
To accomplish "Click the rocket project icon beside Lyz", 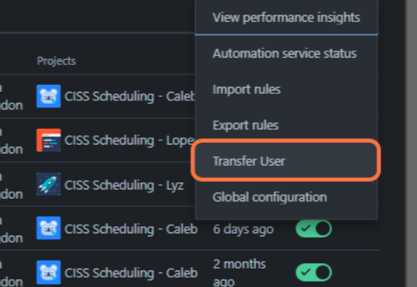I will 49,184.
